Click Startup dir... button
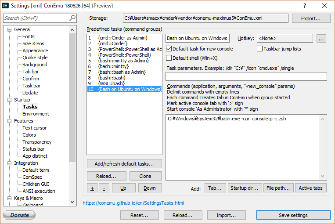This screenshot has height=224, width=335. [245, 188]
